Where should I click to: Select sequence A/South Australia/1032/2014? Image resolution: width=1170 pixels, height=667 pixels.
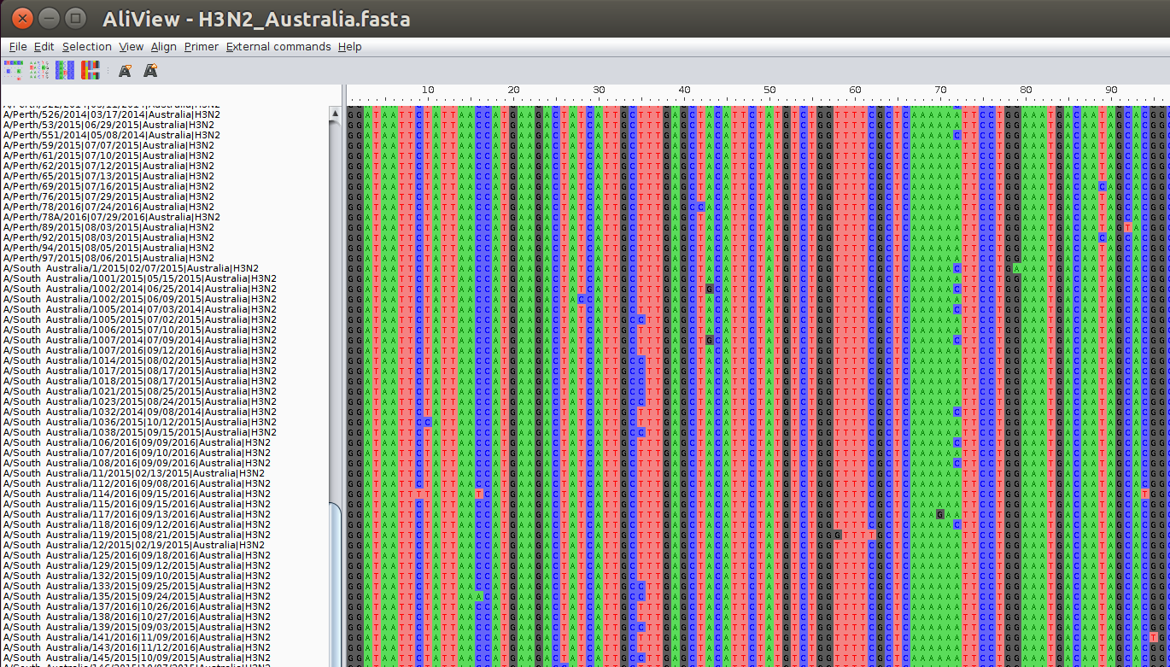[140, 412]
